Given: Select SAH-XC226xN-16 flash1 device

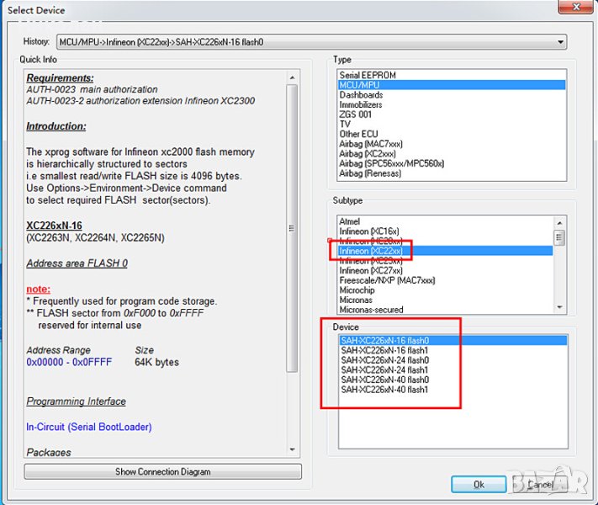Looking at the screenshot, I should click(384, 350).
